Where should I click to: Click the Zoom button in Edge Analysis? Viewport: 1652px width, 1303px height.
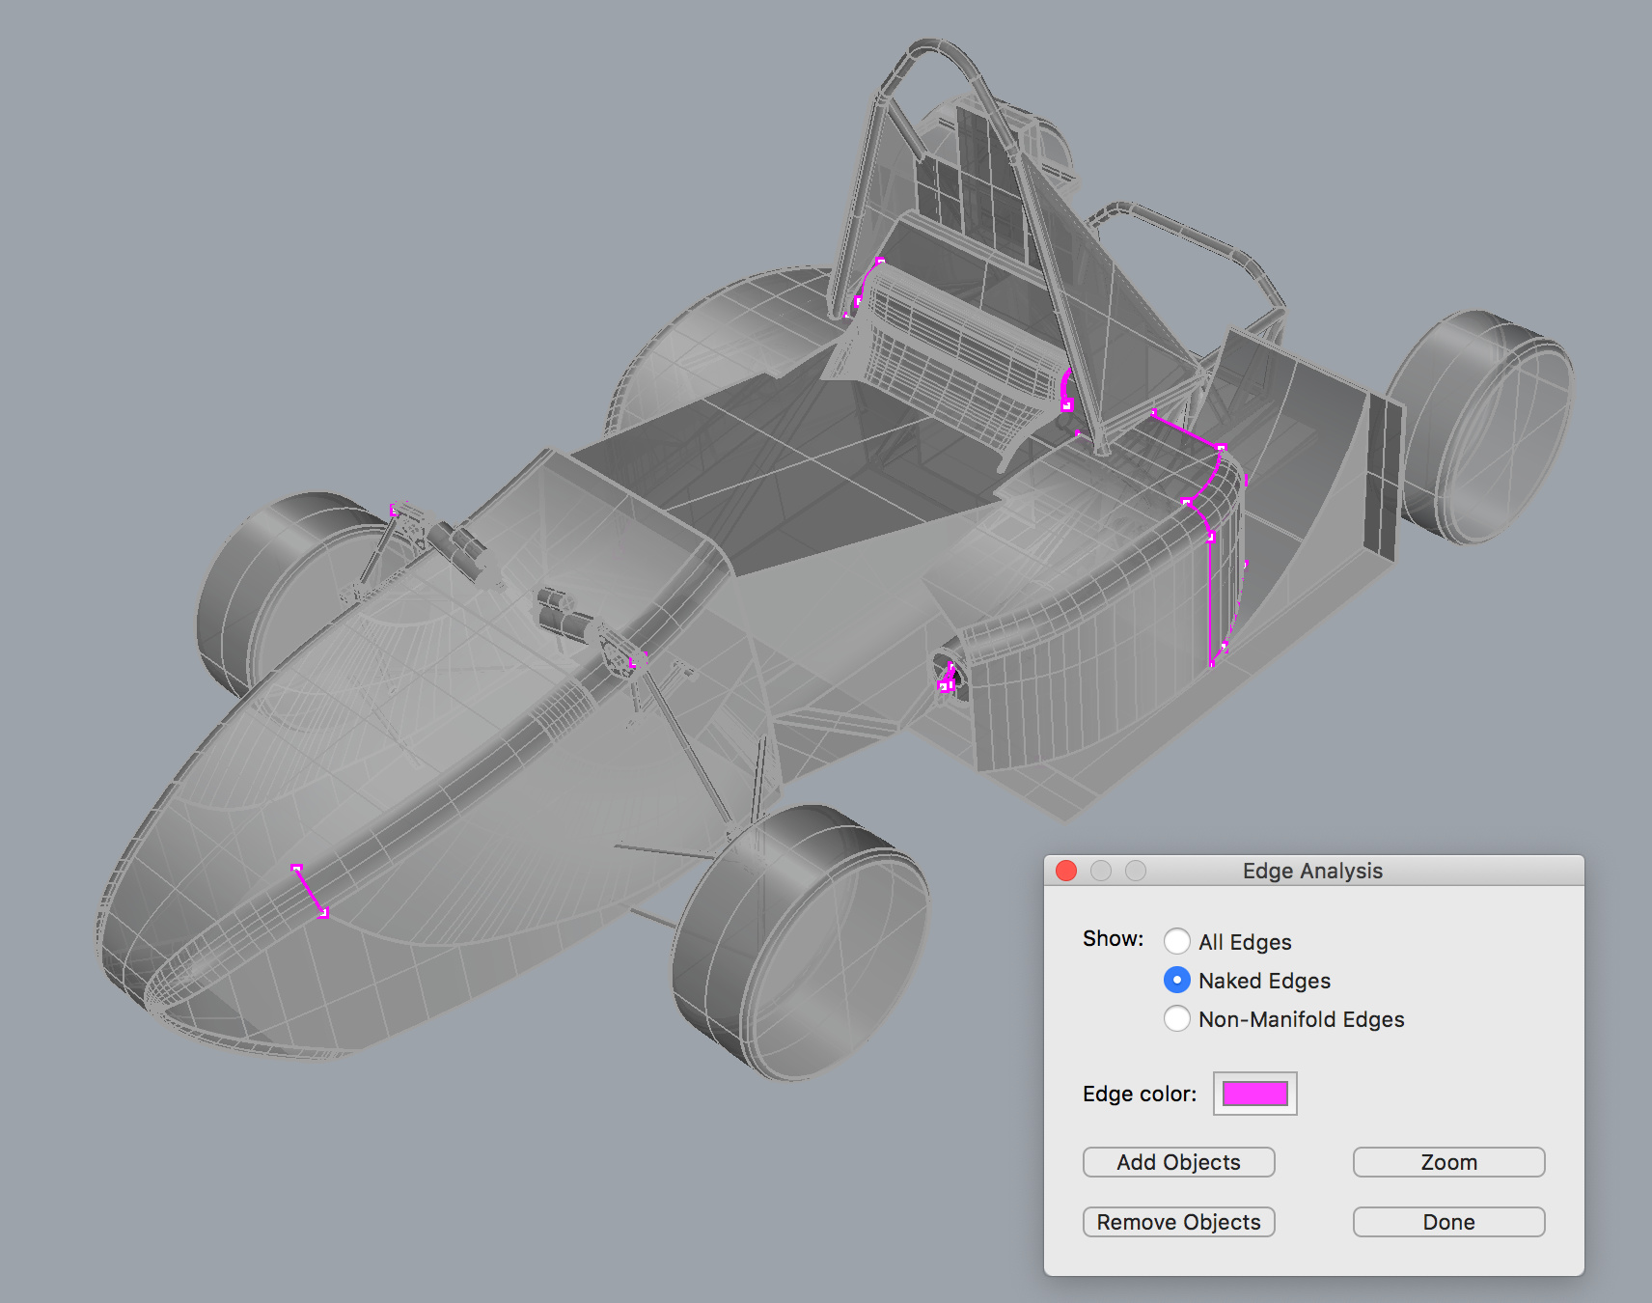coord(1448,1162)
